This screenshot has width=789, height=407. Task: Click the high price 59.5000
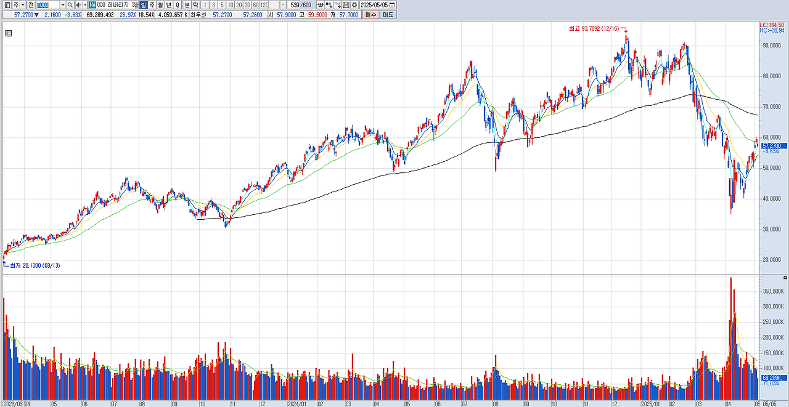point(317,15)
